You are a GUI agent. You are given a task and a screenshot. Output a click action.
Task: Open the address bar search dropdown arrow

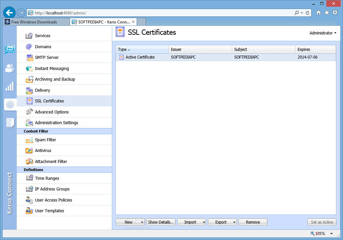(x=302, y=13)
